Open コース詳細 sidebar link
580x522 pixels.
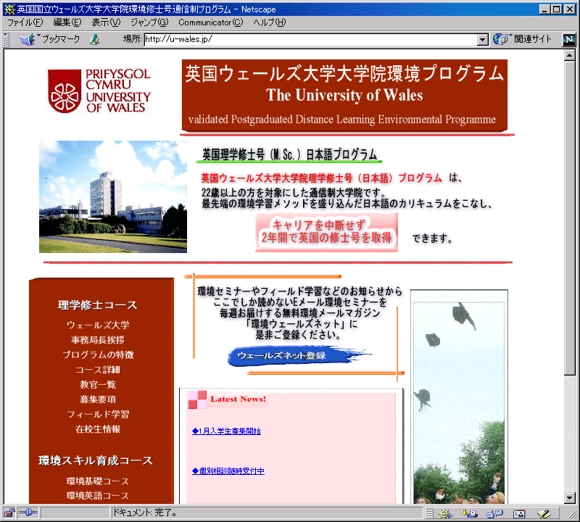click(x=98, y=370)
